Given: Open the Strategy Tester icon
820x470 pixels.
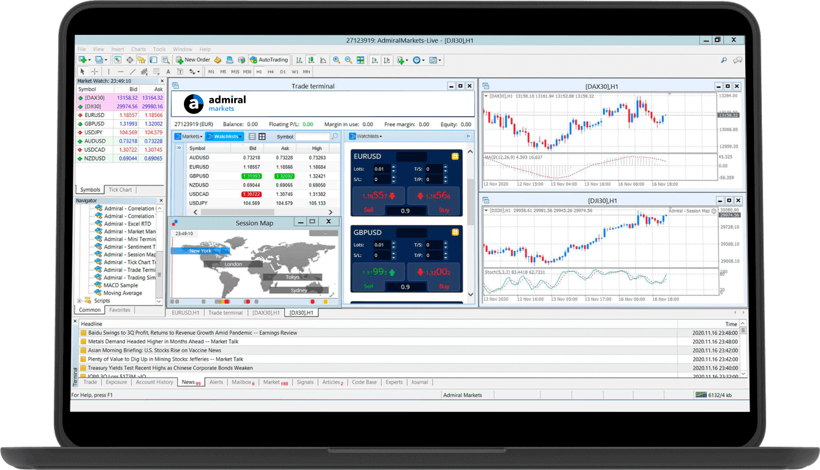Looking at the screenshot, I should 165,60.
